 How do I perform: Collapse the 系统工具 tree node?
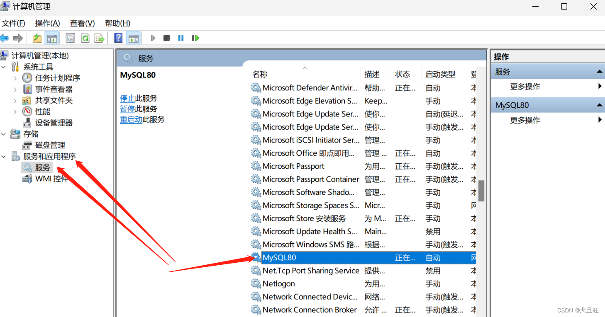point(4,67)
